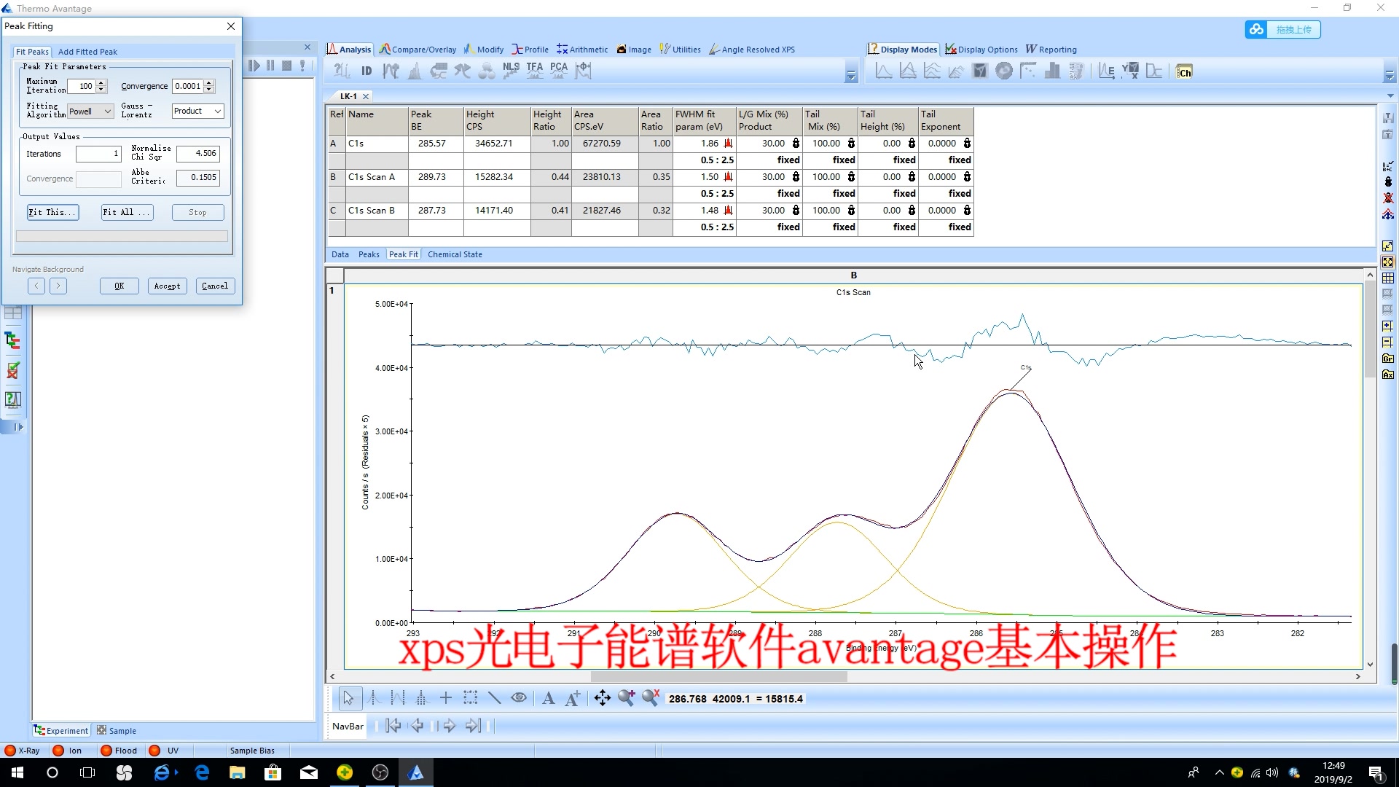Click the pan move arrows icon
The height and width of the screenshot is (787, 1399).
602,698
